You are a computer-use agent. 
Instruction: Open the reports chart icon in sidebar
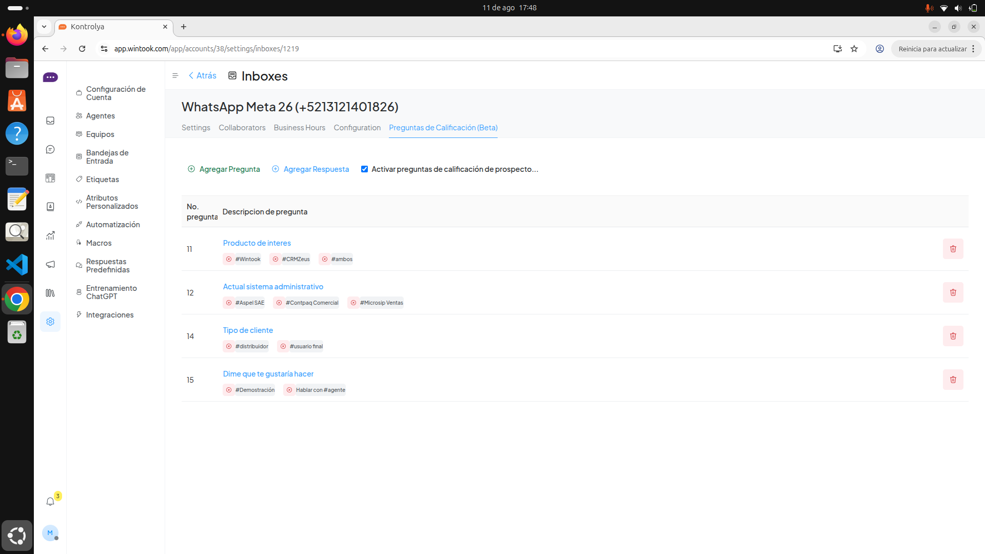click(50, 235)
